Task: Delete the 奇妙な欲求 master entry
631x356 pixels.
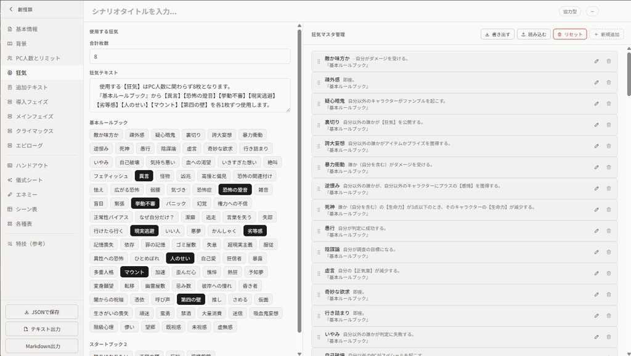Action: (x=608, y=294)
